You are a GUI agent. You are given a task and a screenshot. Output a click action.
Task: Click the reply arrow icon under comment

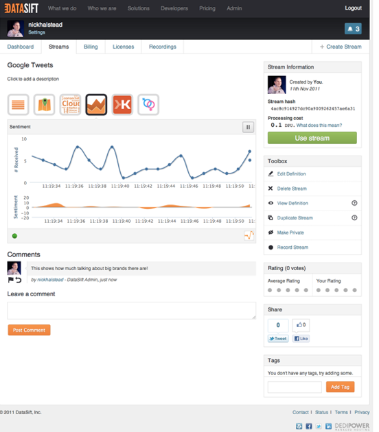[x=19, y=280]
